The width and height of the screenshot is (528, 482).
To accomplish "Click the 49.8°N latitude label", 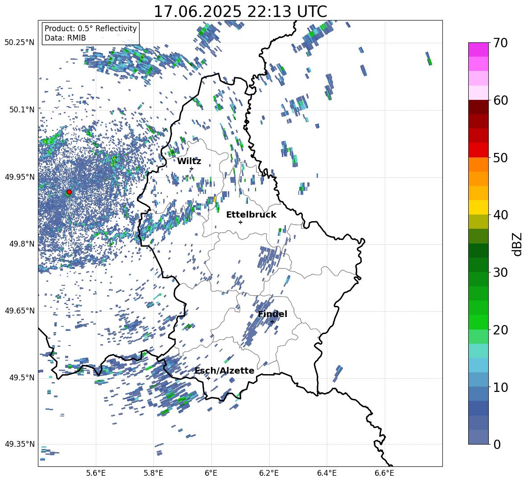I will click(21, 244).
